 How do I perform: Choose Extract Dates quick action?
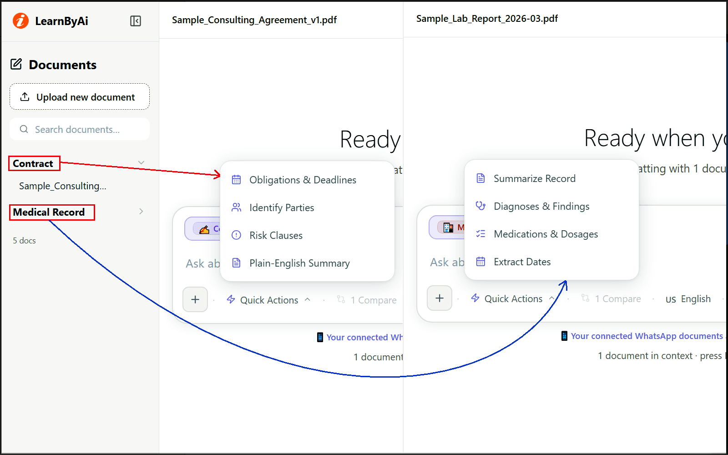pyautogui.click(x=551, y=262)
